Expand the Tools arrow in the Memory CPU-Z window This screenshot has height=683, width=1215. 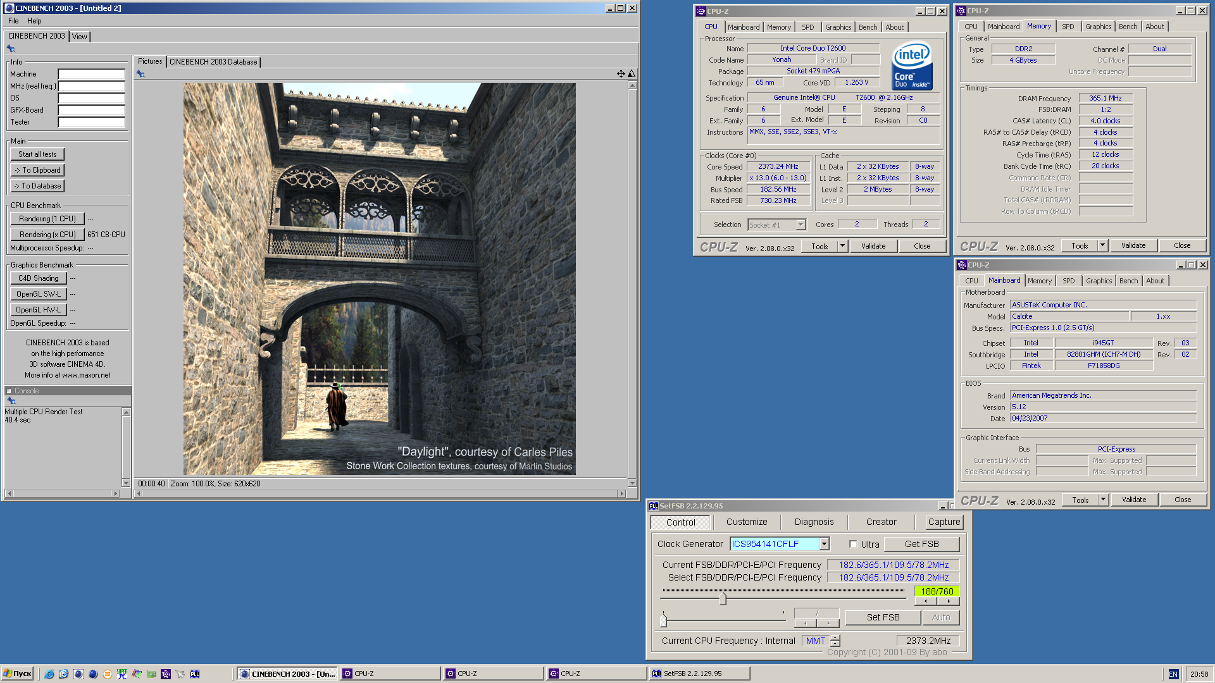[x=1102, y=246]
